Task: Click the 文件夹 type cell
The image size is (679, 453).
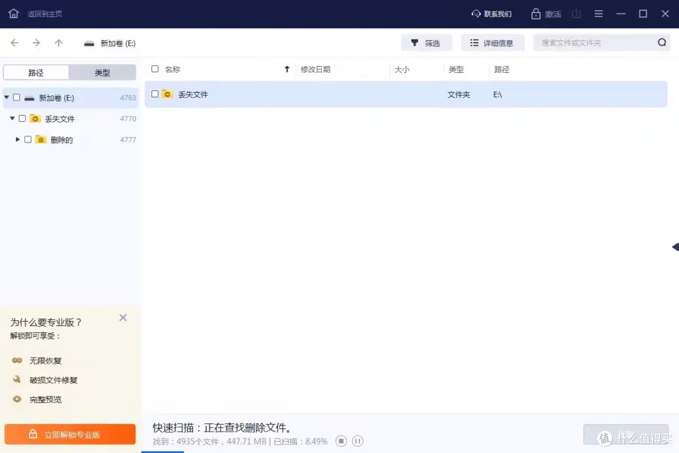Action: click(458, 94)
